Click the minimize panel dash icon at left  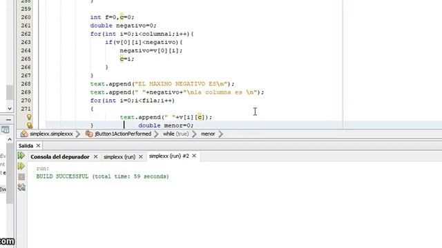(x=9, y=120)
